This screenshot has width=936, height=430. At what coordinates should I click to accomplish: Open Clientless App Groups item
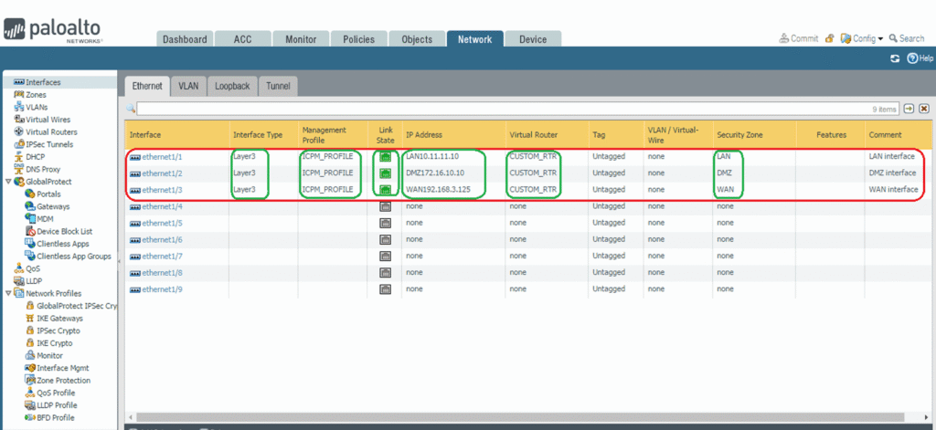tap(74, 257)
